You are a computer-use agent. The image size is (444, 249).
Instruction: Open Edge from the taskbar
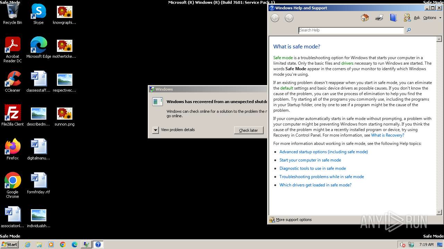(x=75, y=245)
